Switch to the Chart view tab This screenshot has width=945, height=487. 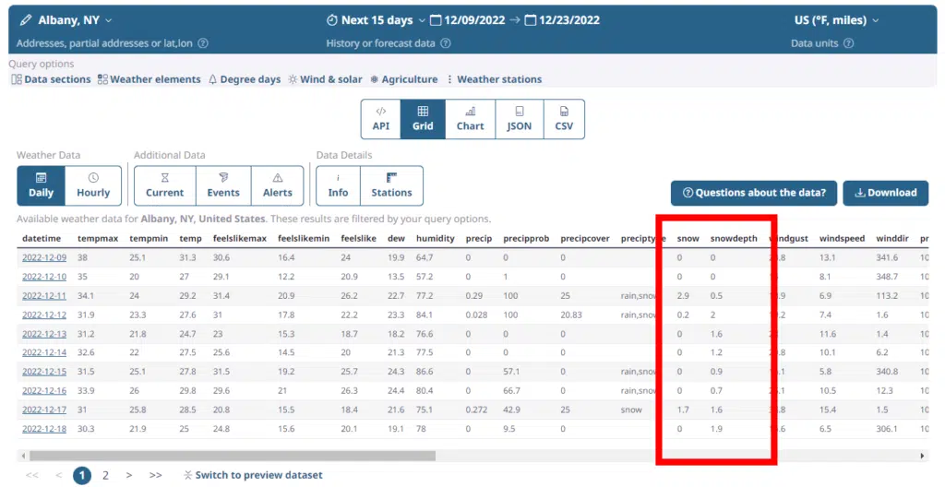[x=470, y=119]
